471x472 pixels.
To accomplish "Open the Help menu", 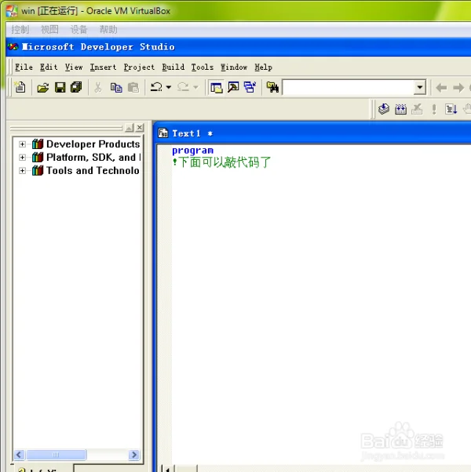I will (x=263, y=67).
